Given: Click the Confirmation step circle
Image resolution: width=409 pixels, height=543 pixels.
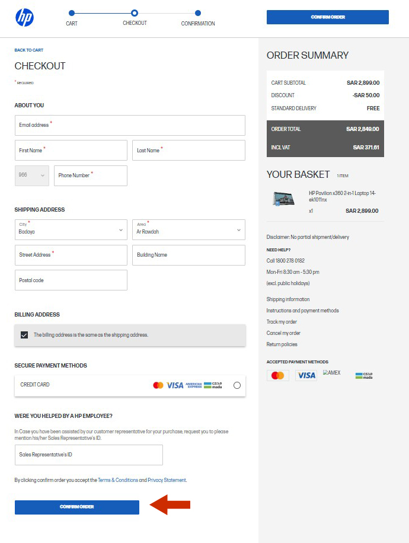Looking at the screenshot, I should coord(198,13).
